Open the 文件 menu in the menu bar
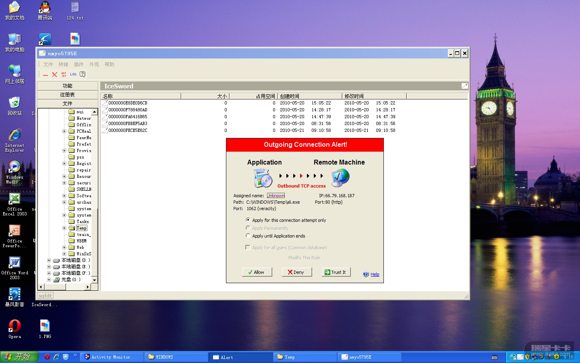The width and height of the screenshot is (580, 363). tap(48, 64)
